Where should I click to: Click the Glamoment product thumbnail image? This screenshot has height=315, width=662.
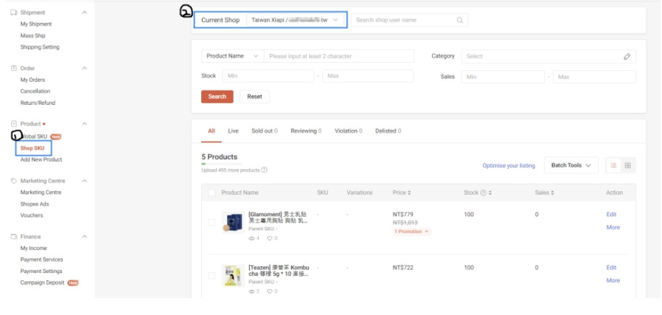(233, 222)
